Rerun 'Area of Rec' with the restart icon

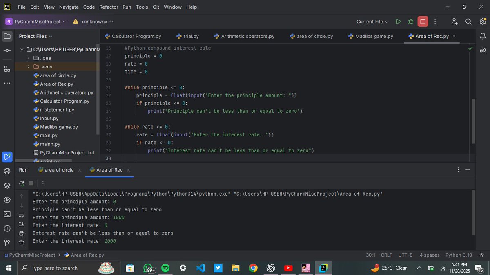21,183
